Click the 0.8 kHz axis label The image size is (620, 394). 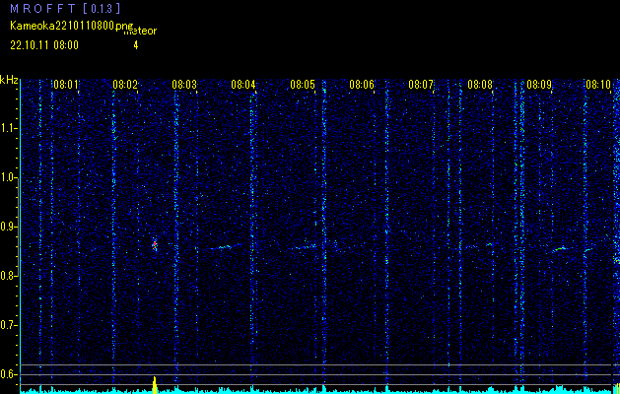9,276
